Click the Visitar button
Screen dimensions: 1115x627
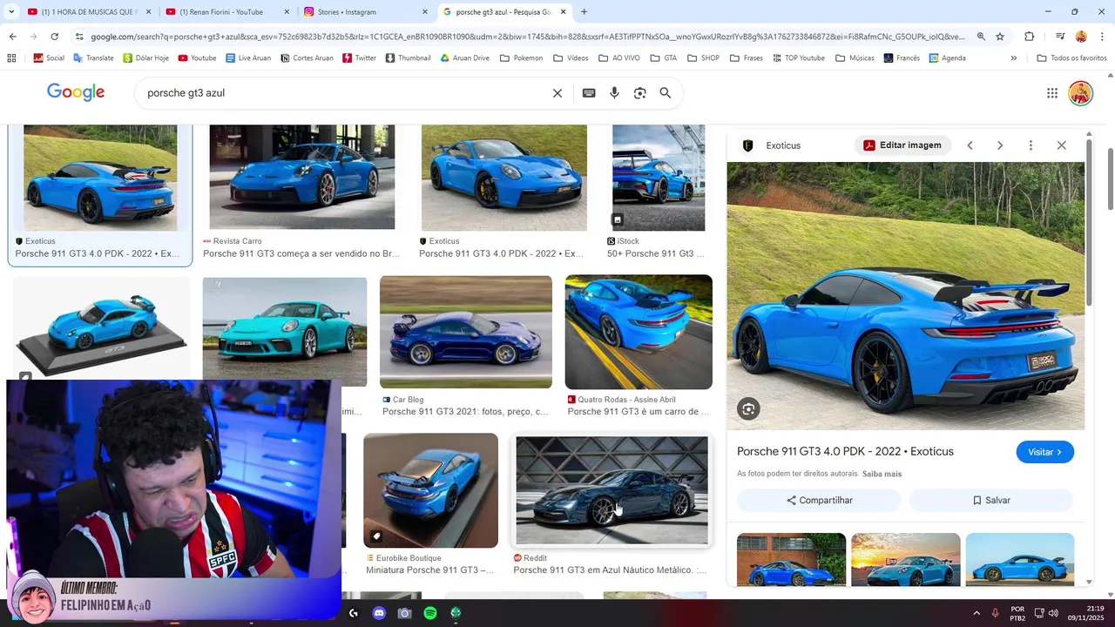coord(1044,452)
